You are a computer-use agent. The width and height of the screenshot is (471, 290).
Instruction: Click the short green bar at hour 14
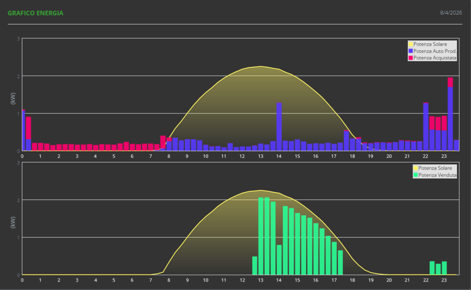[279, 260]
